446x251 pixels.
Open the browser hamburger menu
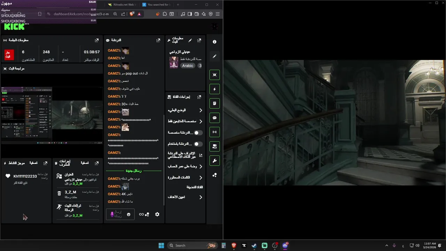pos(217,14)
